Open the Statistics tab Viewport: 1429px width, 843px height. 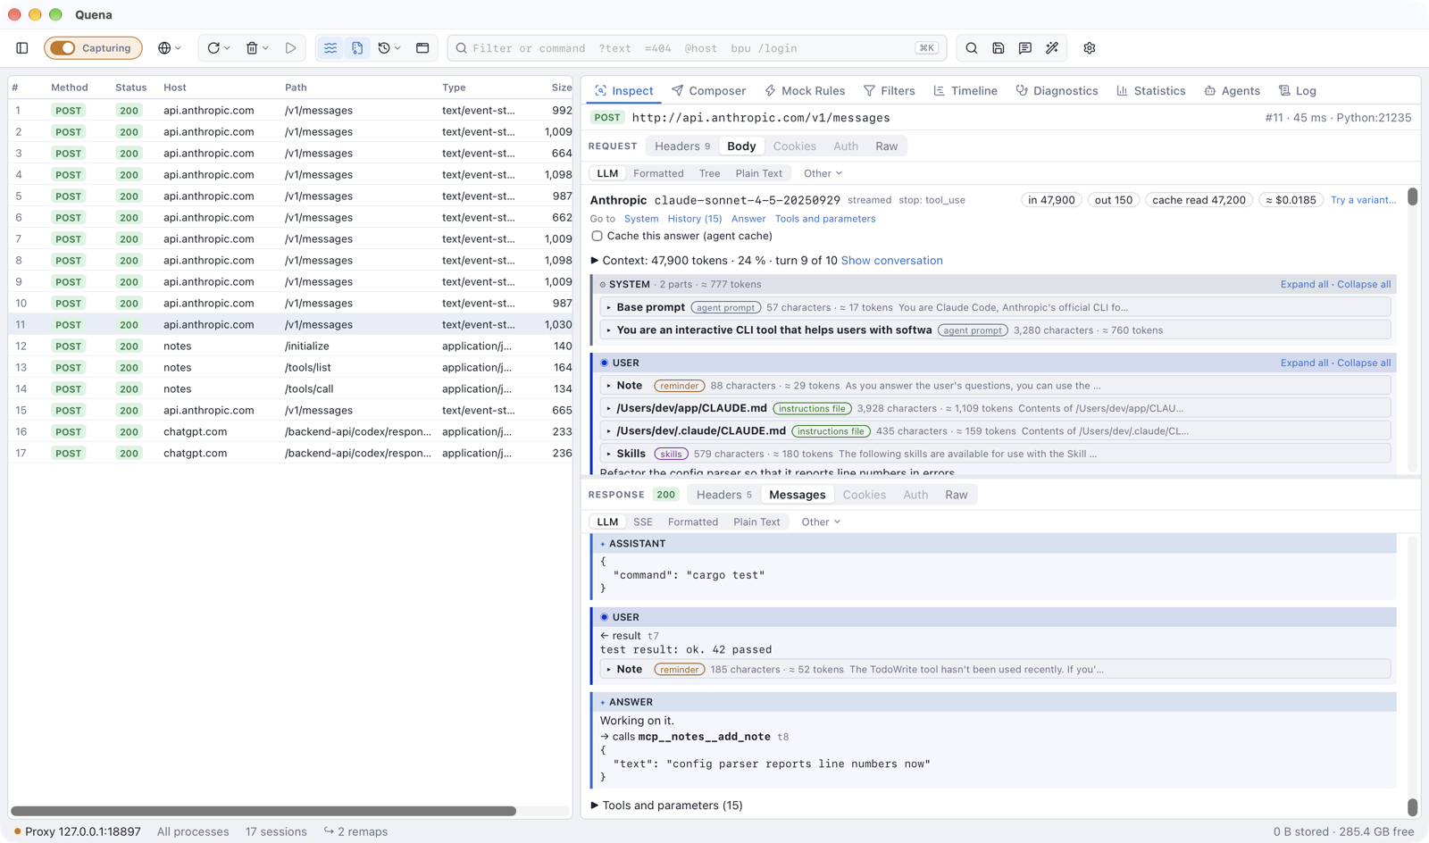(1151, 91)
